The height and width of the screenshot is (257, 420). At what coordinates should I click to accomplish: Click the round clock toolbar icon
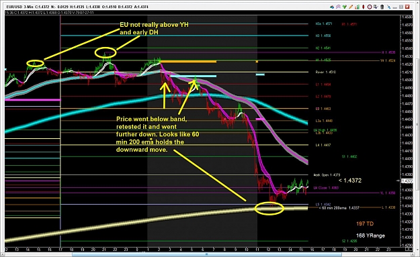pyautogui.click(x=370, y=7)
